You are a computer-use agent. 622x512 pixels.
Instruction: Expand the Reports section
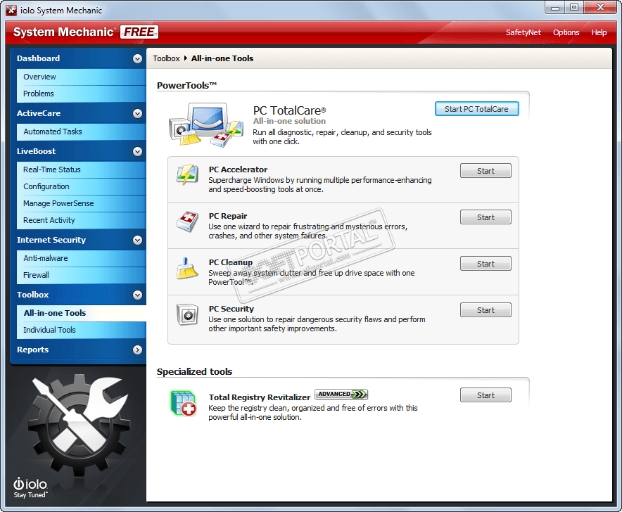(x=137, y=350)
